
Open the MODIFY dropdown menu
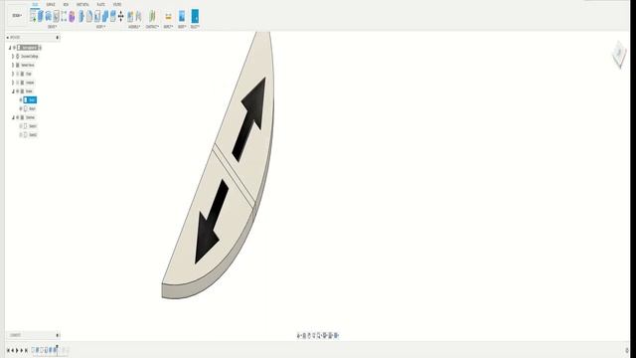click(100, 27)
